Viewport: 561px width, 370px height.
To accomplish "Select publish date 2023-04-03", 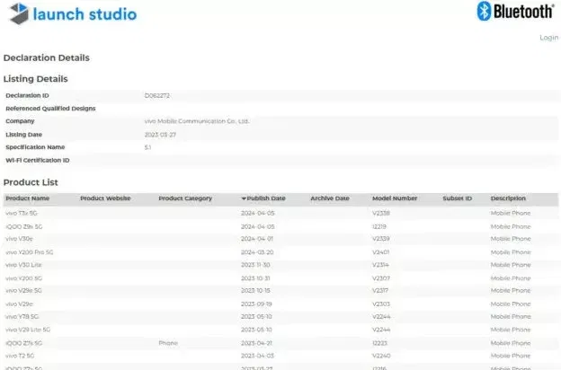I will click(x=258, y=356).
